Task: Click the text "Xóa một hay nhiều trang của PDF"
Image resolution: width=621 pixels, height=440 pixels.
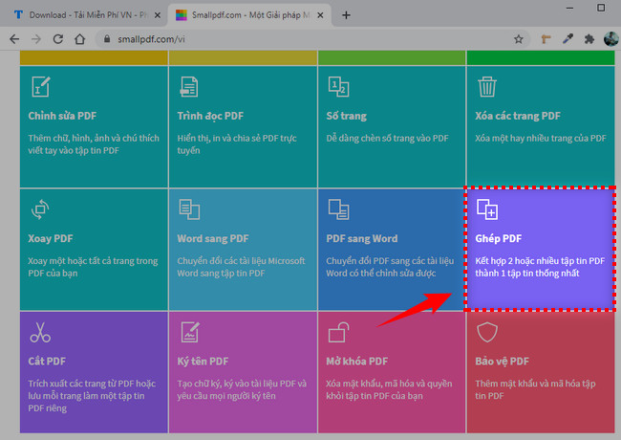Action: [541, 139]
